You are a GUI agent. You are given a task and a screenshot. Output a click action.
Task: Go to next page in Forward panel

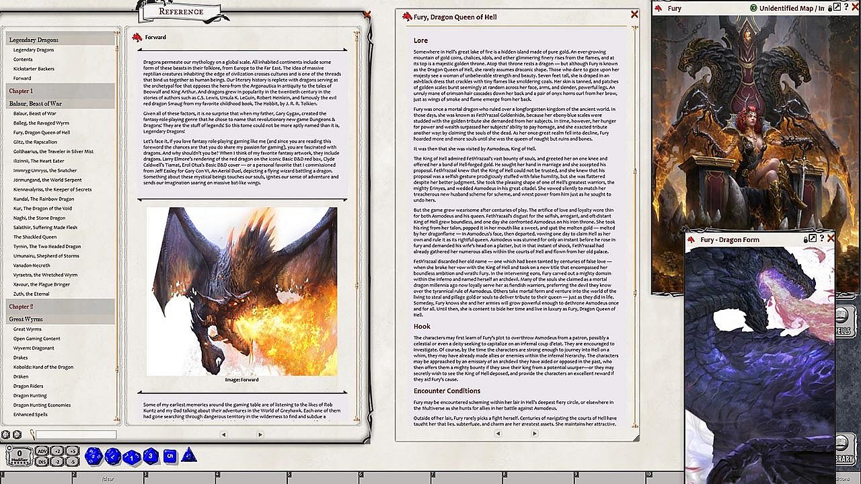260,434
